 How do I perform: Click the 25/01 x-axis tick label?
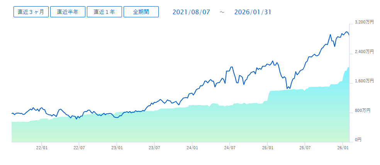tap(268, 147)
